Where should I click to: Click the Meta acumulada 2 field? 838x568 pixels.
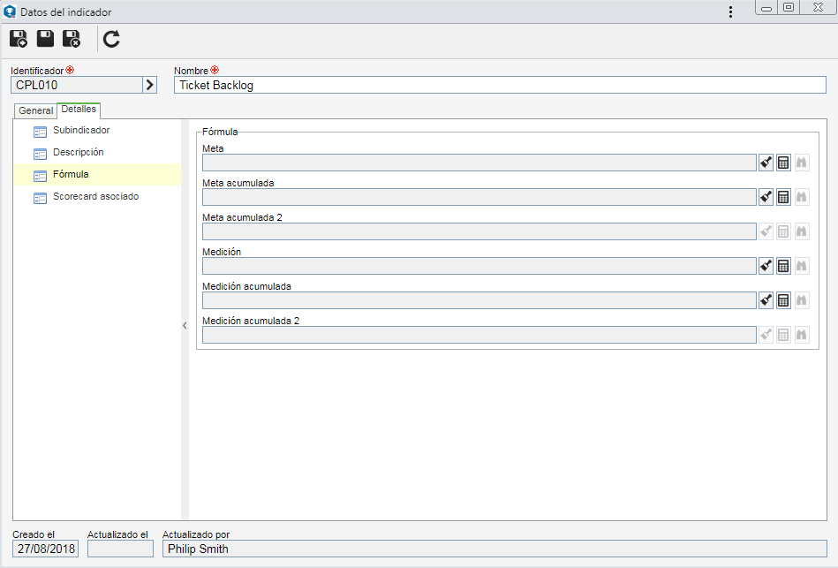(x=479, y=231)
